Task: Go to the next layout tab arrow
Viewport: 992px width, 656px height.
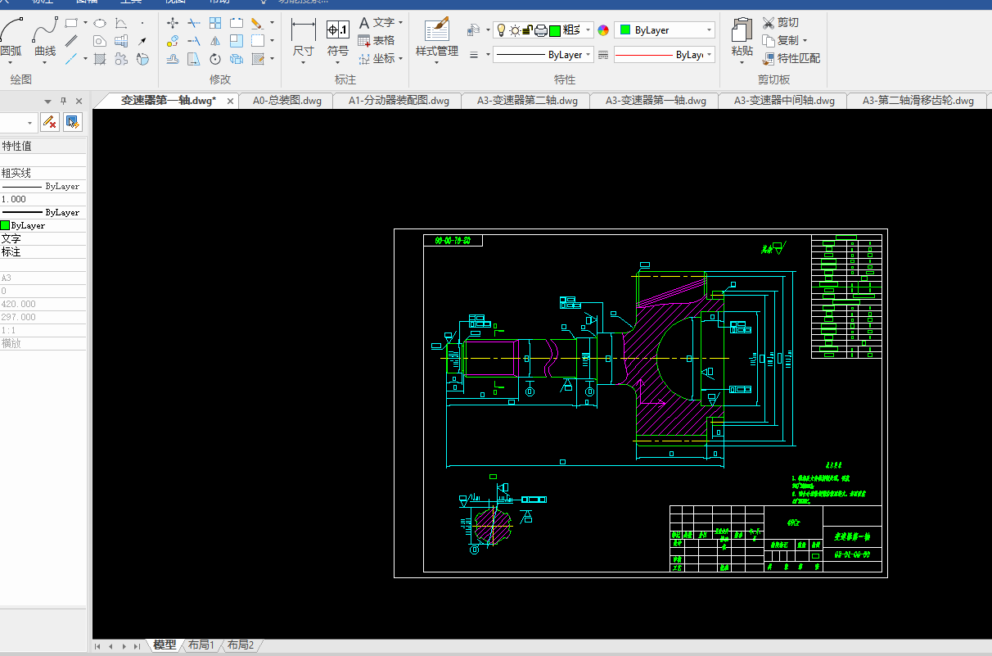Action: (x=124, y=646)
